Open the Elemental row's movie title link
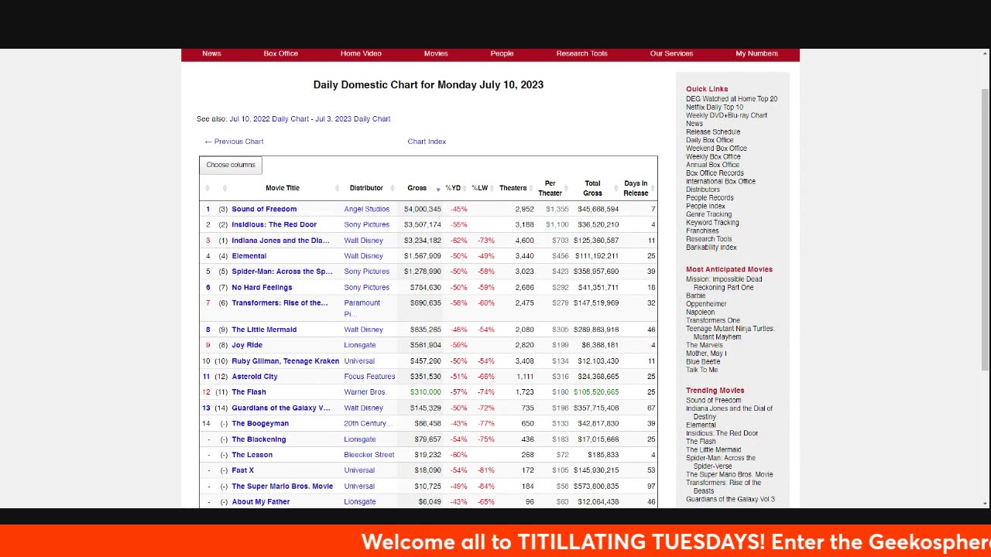991x557 pixels. coord(249,256)
